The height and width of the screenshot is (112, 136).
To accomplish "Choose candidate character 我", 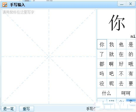I will coord(112,44).
